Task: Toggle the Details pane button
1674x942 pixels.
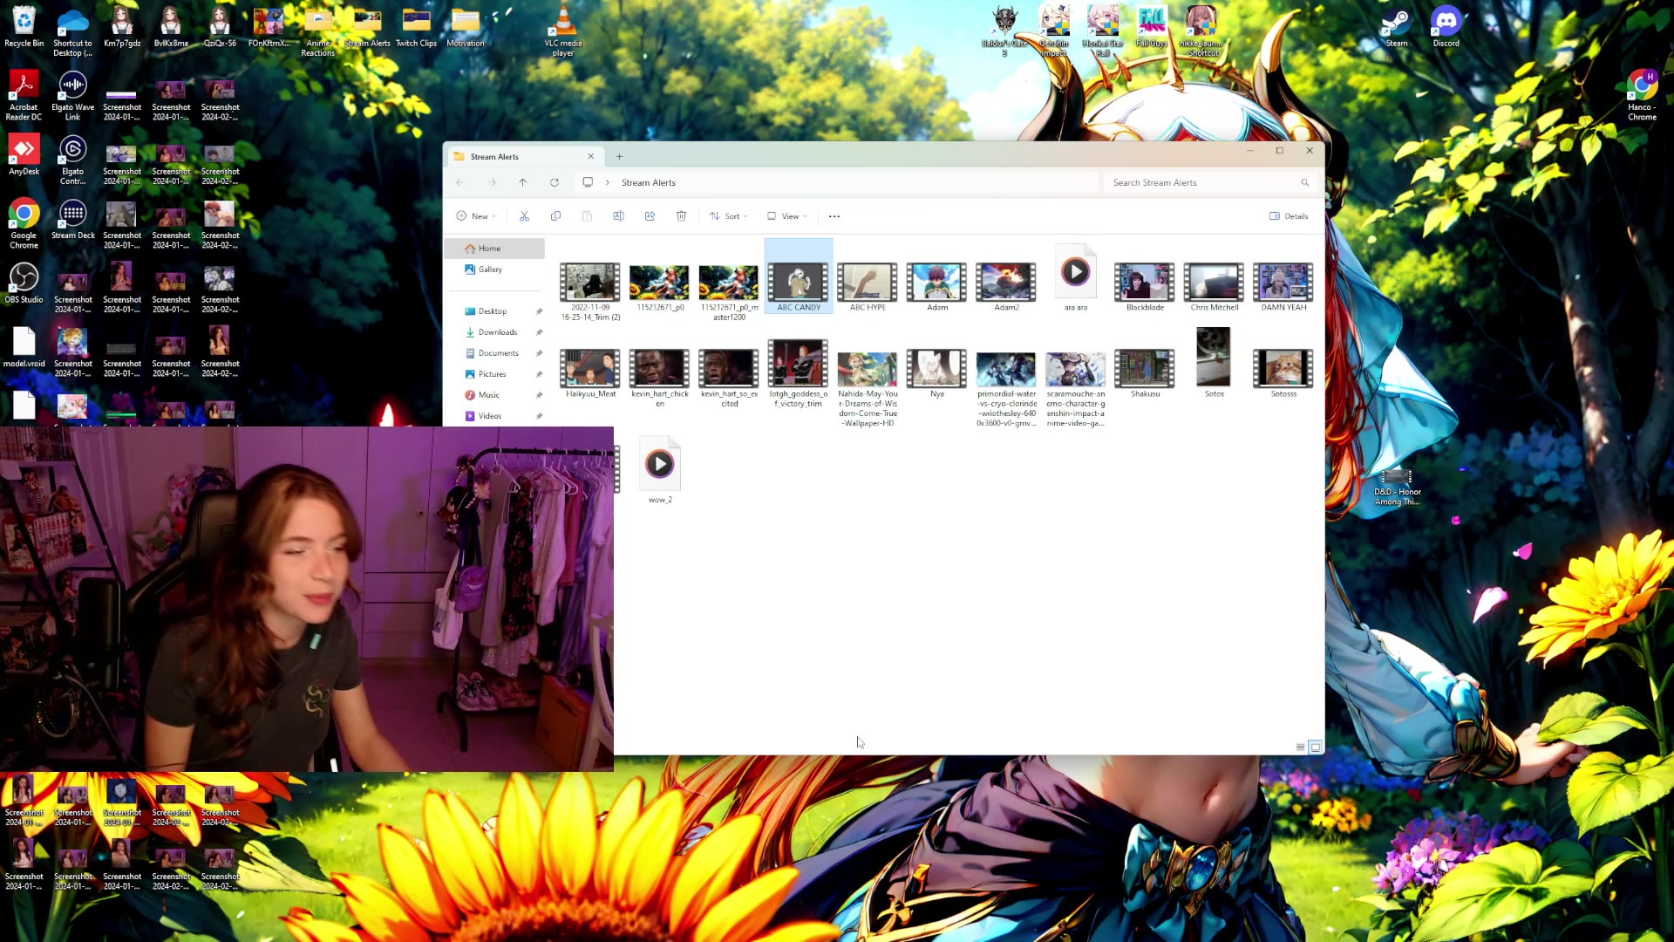Action: [x=1289, y=216]
